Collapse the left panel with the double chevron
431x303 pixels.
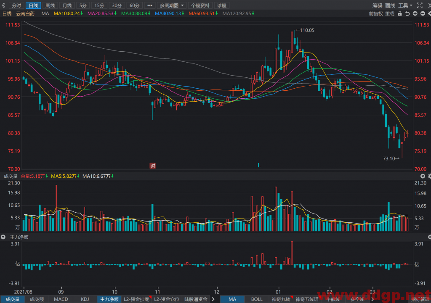pos(3,5)
